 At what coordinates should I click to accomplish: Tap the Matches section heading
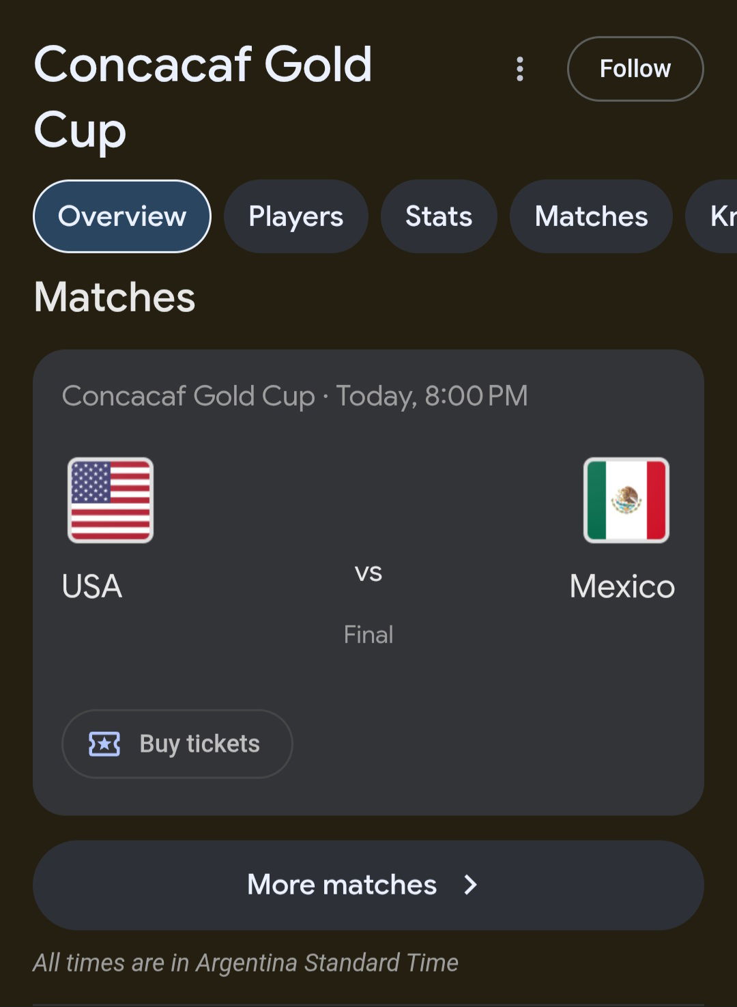[115, 297]
